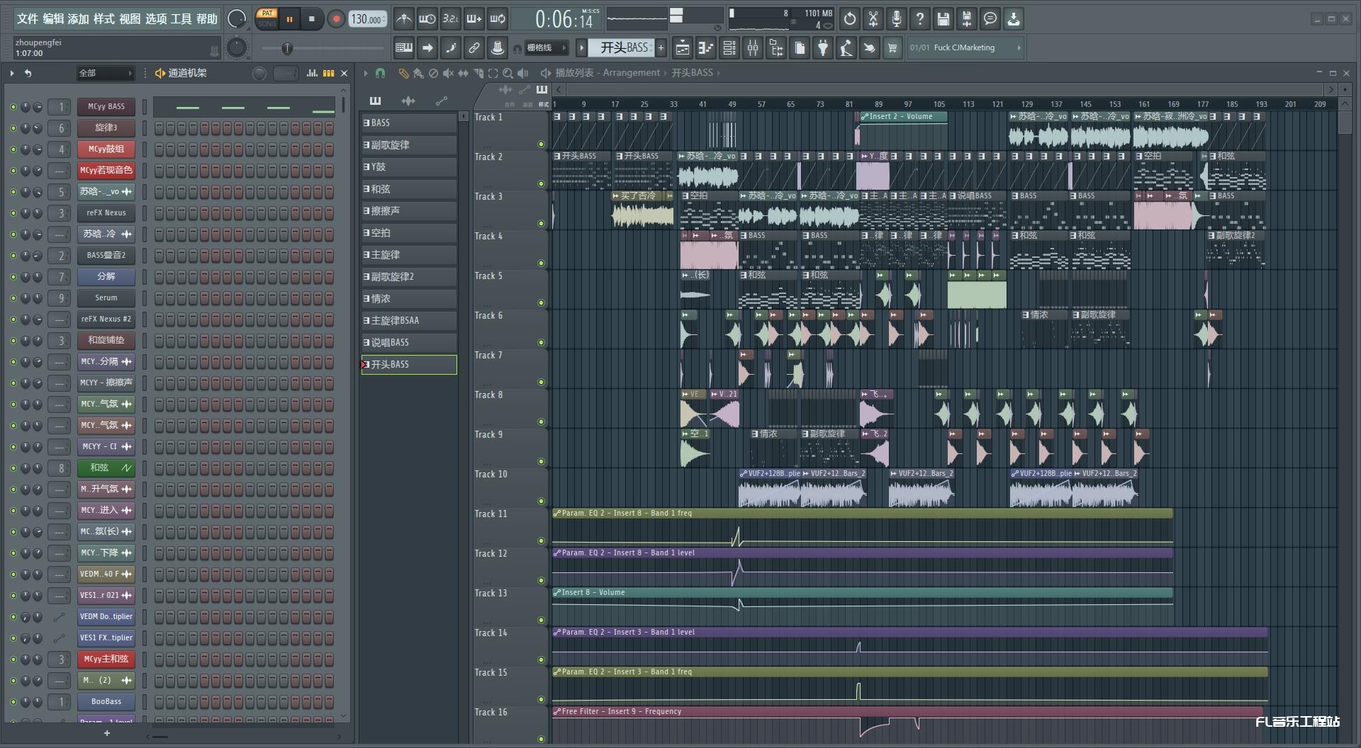
Task: Open the 选项 menu
Action: [x=156, y=18]
